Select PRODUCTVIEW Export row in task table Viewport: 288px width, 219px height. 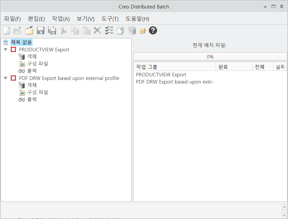pyautogui.click(x=210, y=75)
